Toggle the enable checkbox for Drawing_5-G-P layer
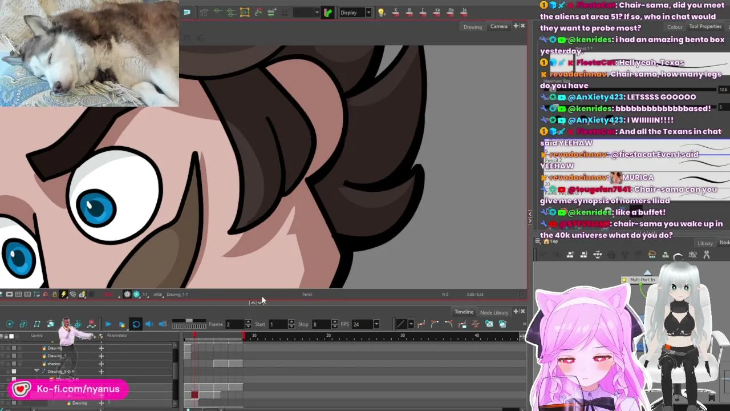 tap(14, 372)
